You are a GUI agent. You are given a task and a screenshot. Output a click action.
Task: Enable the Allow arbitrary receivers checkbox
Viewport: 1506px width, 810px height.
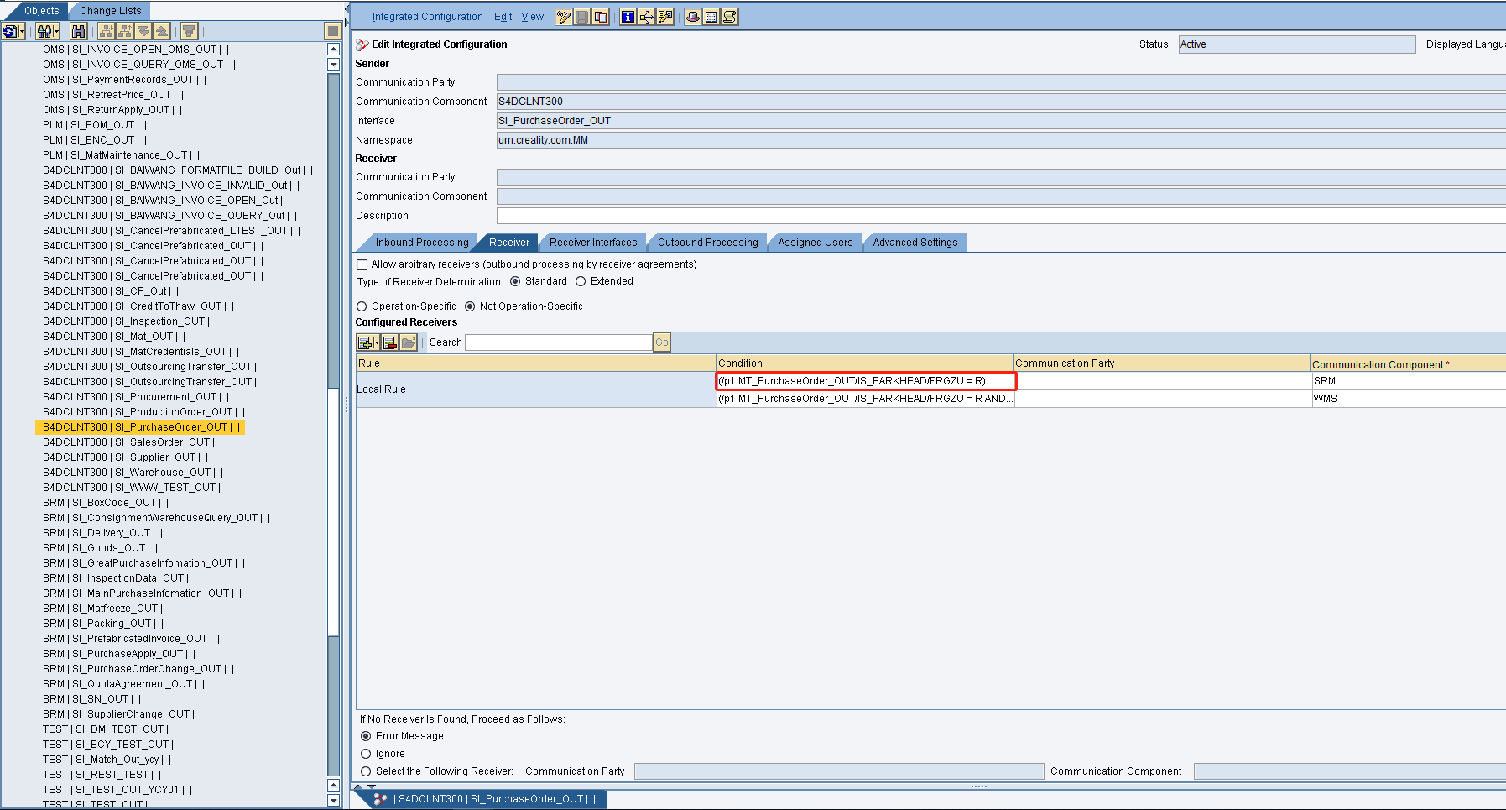click(x=362, y=264)
